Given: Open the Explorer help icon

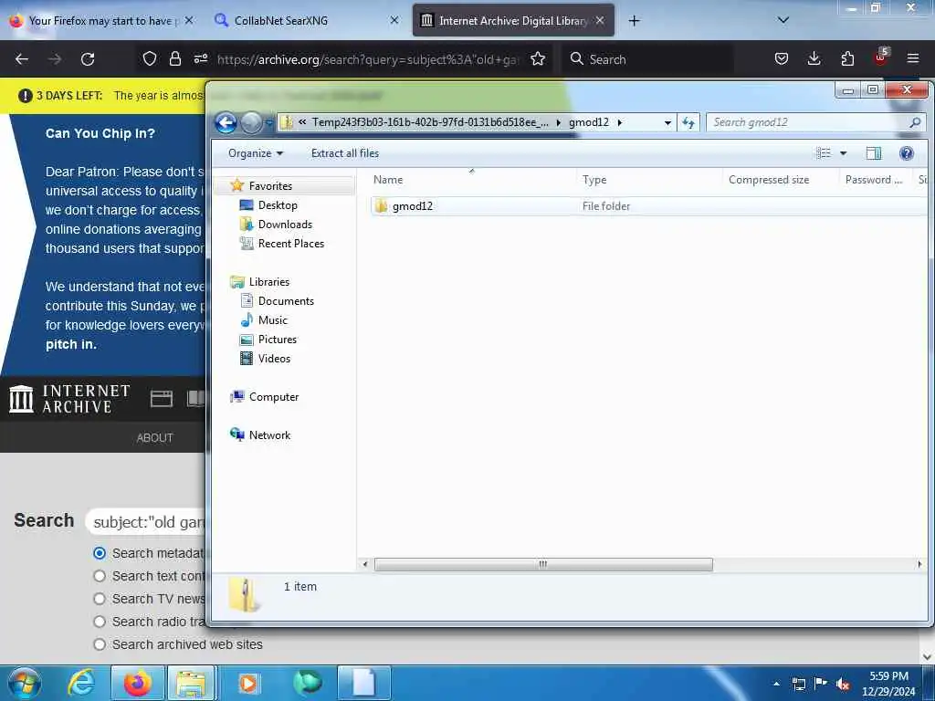Looking at the screenshot, I should pyautogui.click(x=907, y=153).
